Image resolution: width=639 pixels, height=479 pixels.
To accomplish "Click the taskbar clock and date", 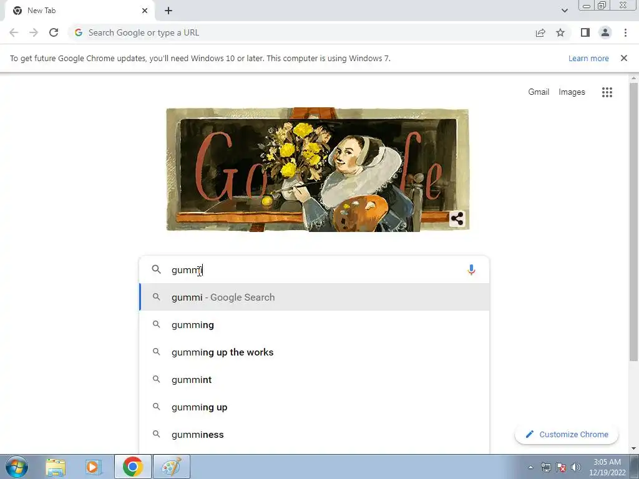I will 607,467.
